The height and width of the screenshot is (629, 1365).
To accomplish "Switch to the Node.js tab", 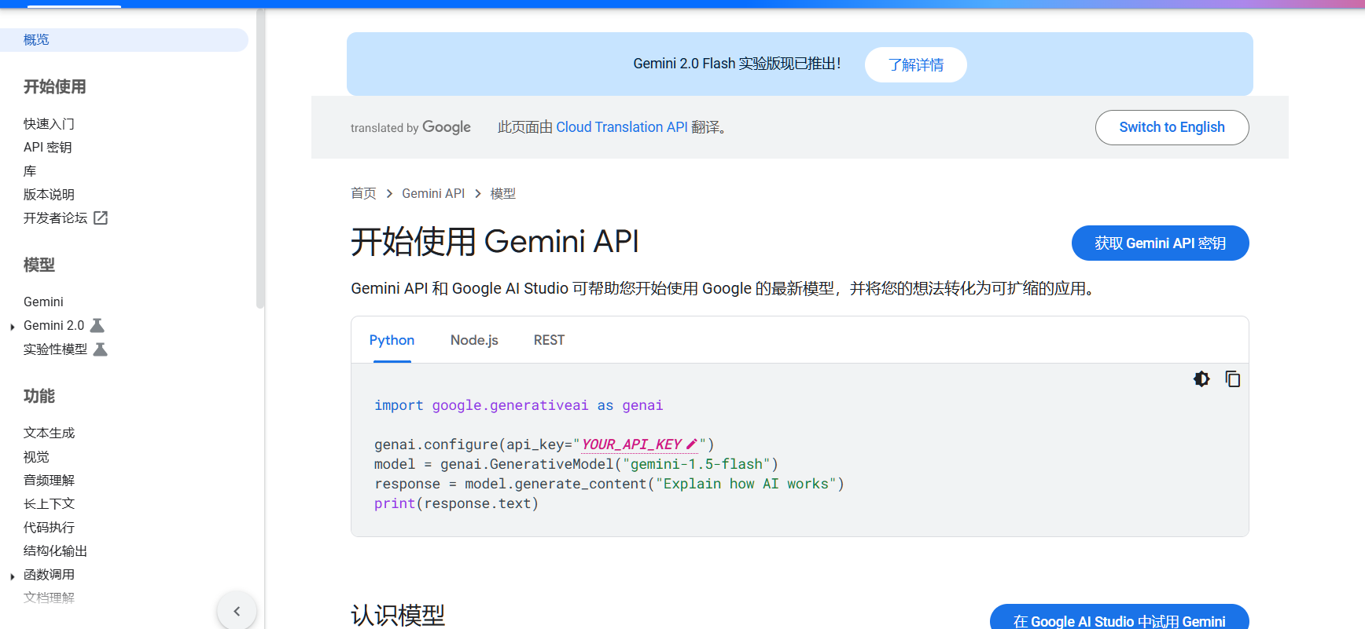I will [x=474, y=340].
